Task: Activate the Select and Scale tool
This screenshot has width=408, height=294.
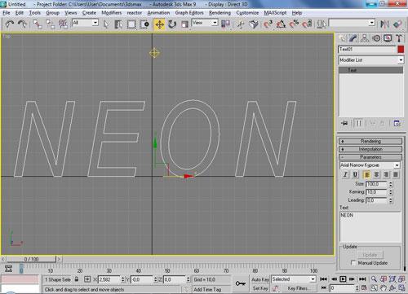Action: pos(184,24)
